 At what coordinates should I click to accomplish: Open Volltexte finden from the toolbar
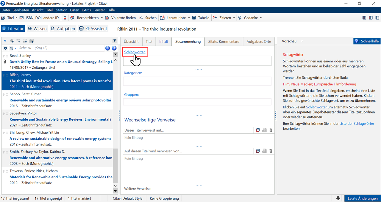click(x=120, y=18)
